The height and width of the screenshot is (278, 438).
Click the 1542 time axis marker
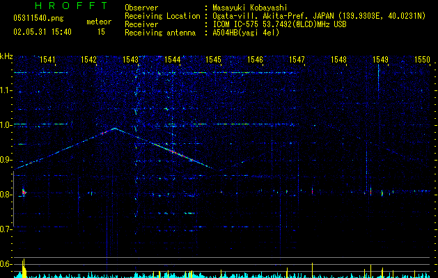88,60
